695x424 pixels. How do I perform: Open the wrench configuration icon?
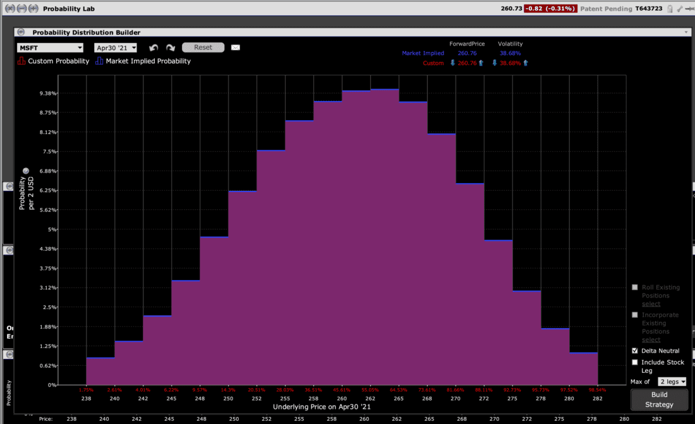(679, 9)
